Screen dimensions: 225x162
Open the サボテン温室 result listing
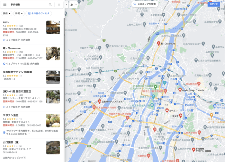[x=32, y=125]
